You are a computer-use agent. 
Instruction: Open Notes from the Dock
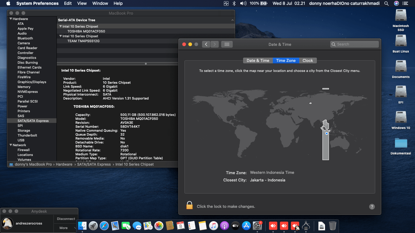pos(203,226)
